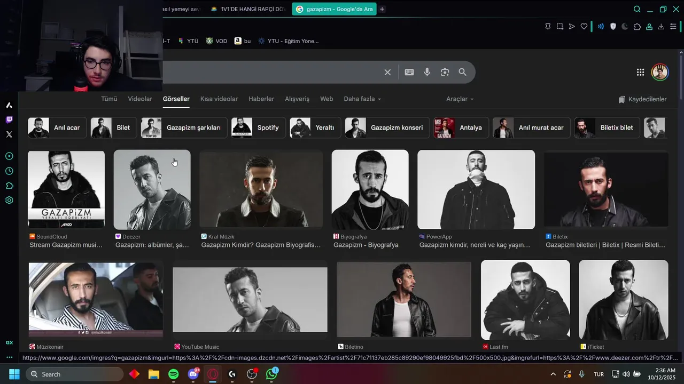The image size is (684, 384).
Task: Click the Pinboards pin icon in toolbar
Action: click(548, 26)
